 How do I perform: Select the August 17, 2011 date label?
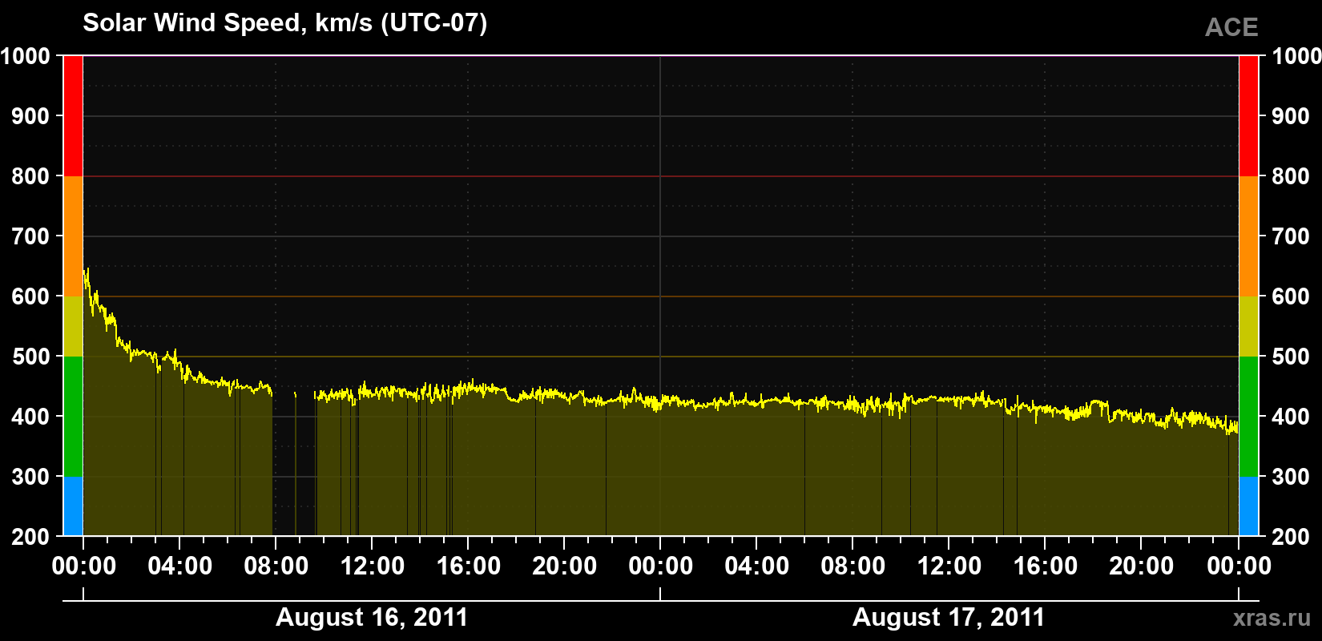pyautogui.click(x=949, y=617)
